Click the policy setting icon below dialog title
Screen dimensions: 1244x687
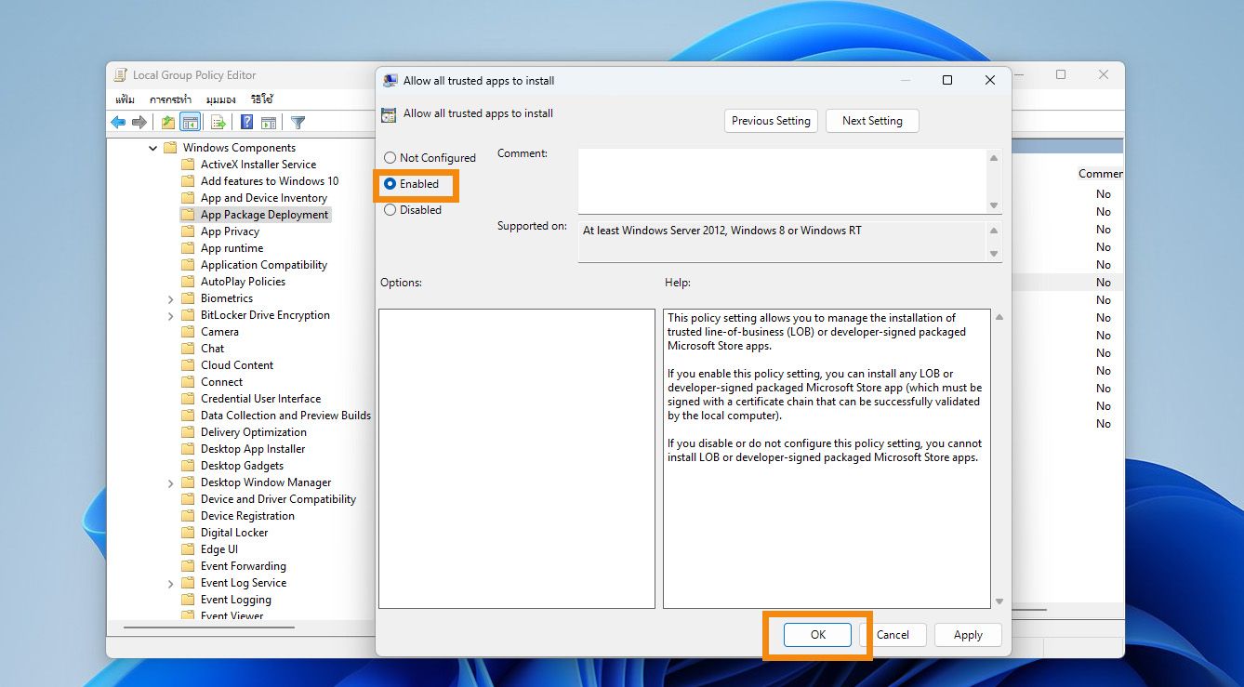390,114
